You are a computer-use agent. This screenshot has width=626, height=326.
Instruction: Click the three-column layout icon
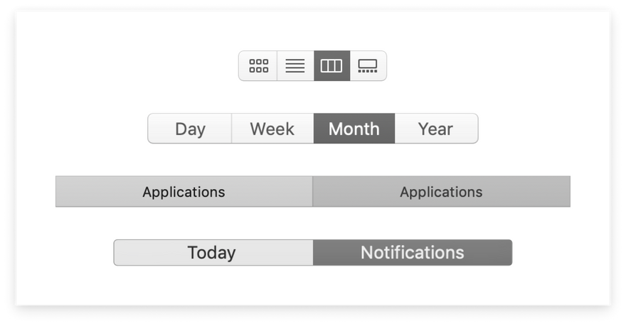pos(331,66)
